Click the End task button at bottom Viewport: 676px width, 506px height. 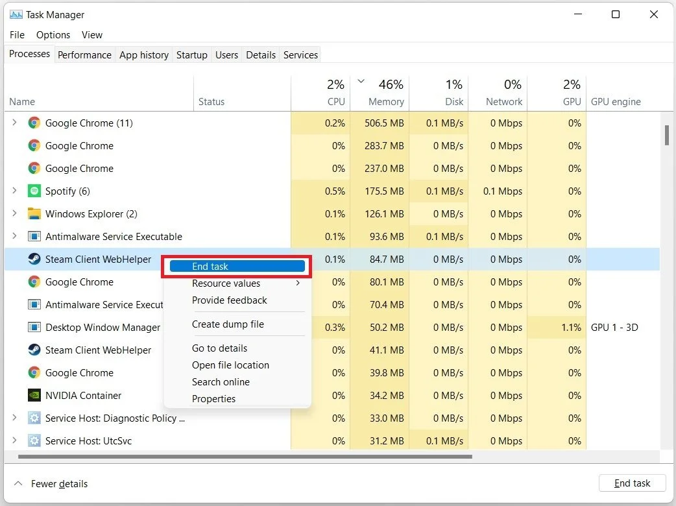(632, 483)
